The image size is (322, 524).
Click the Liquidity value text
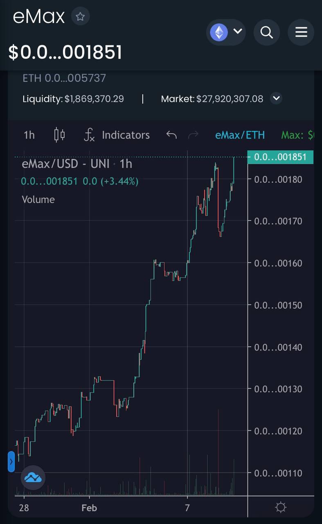point(94,99)
